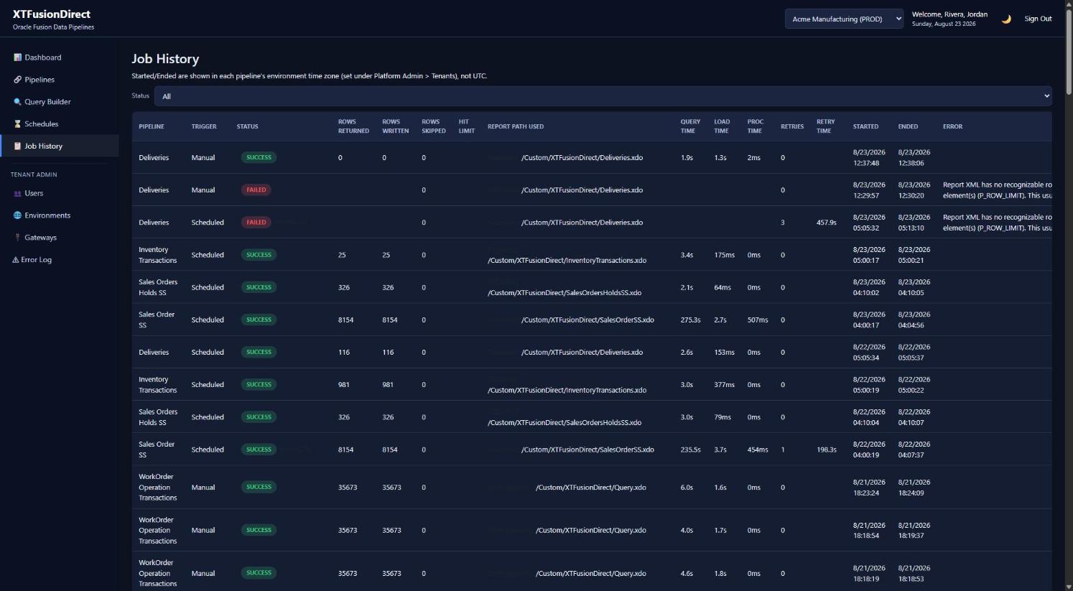
Task: Click the started time 8/21/2026 18:18:54
Action: 869,531
